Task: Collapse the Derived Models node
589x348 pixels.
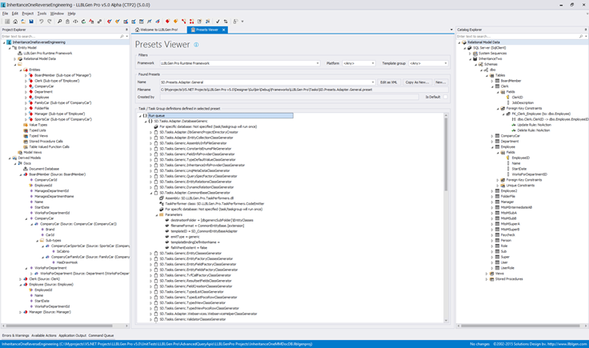Action: (x=10, y=158)
